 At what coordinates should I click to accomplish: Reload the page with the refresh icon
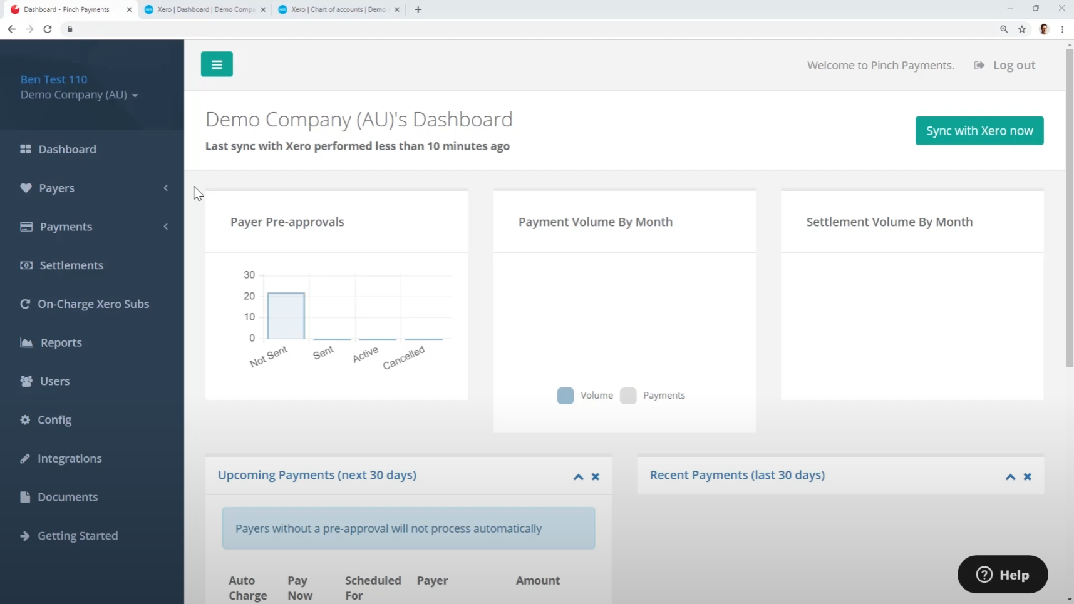pos(48,29)
